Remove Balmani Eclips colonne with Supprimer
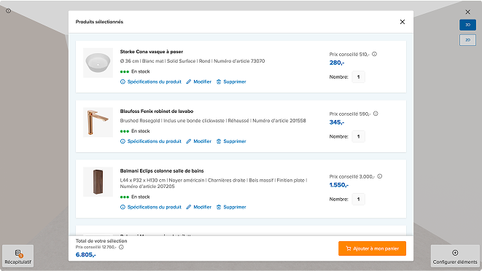 (x=231, y=207)
